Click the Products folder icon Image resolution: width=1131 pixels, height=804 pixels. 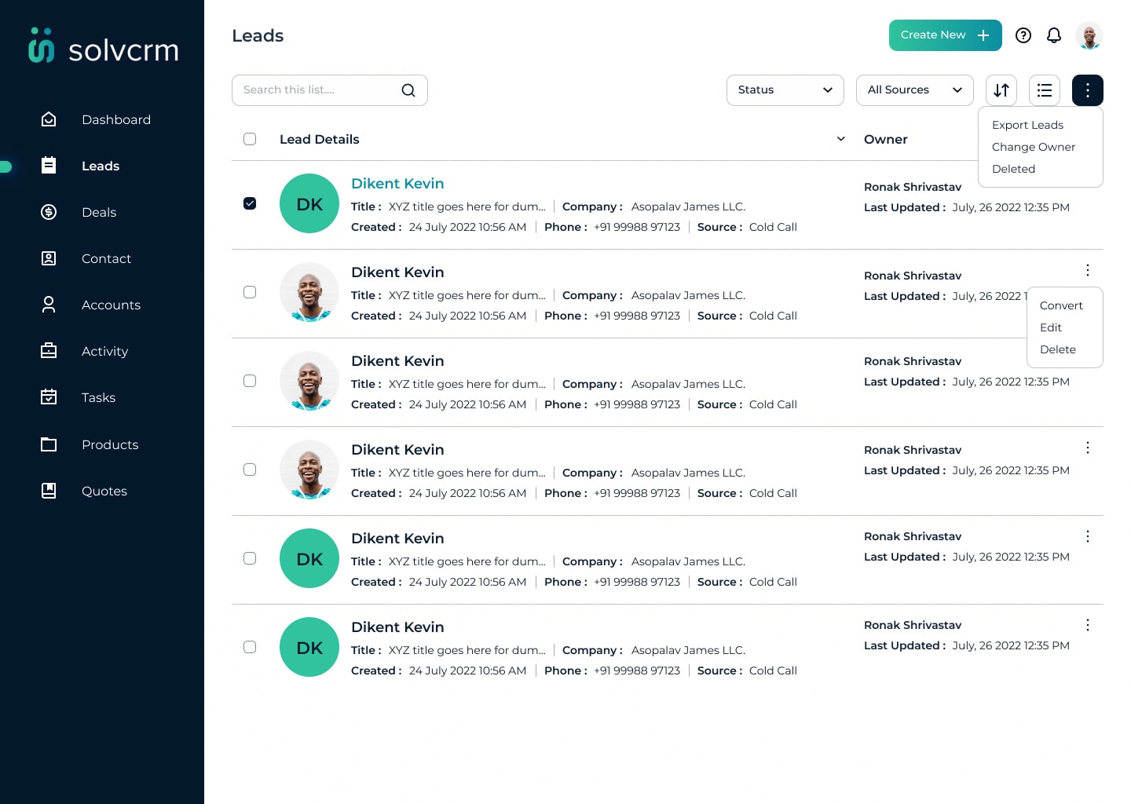coord(49,444)
